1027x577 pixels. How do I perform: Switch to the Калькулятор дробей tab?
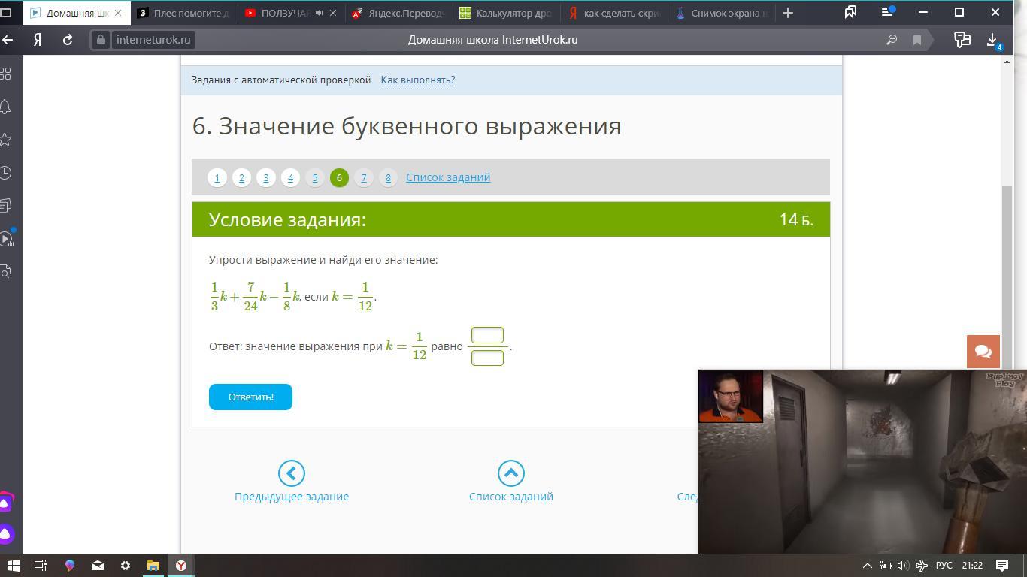click(506, 13)
